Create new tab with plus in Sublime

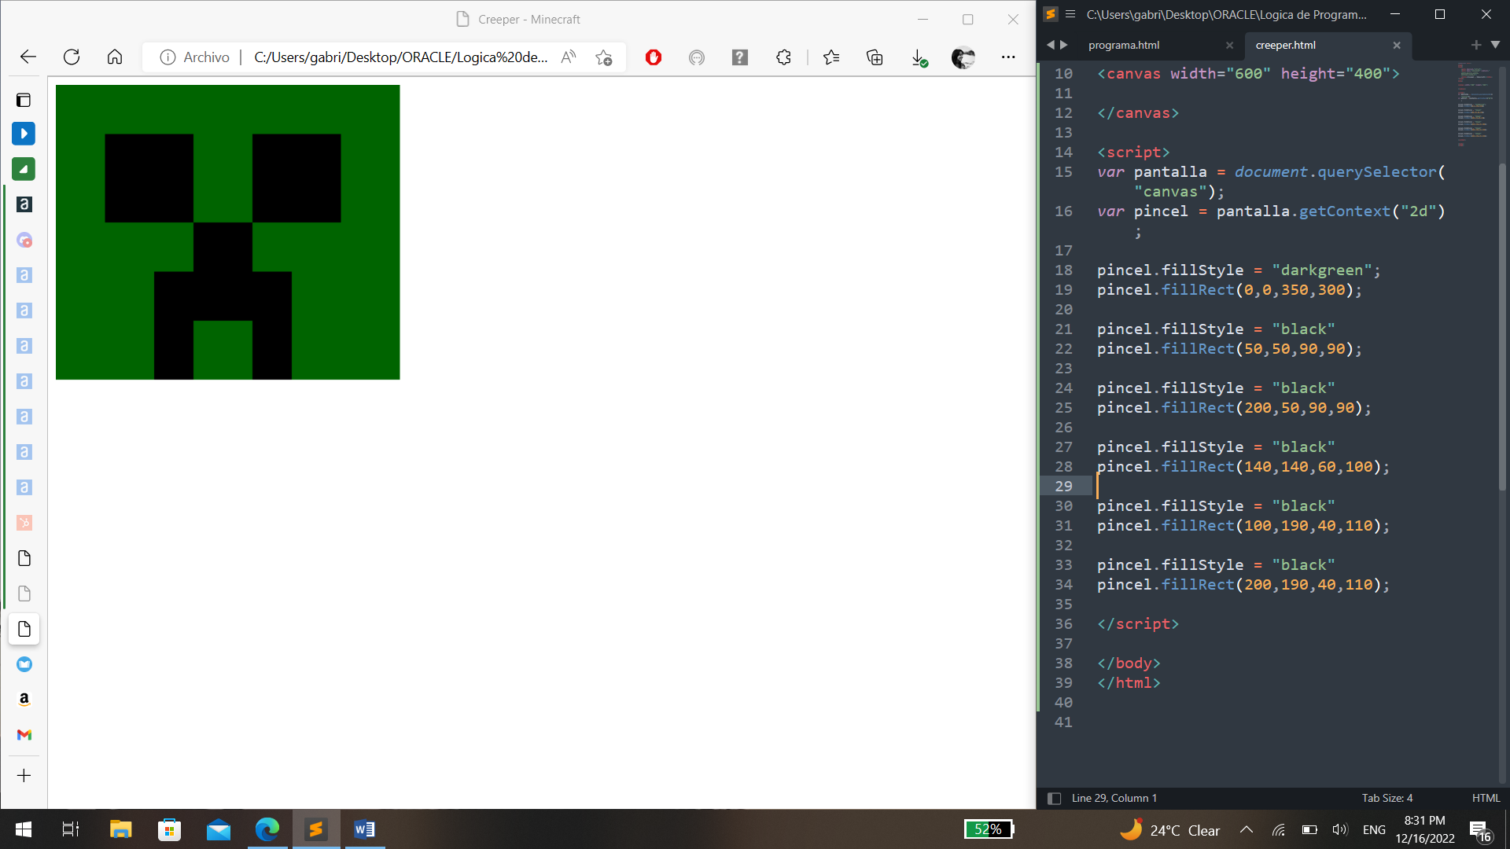(x=1475, y=45)
